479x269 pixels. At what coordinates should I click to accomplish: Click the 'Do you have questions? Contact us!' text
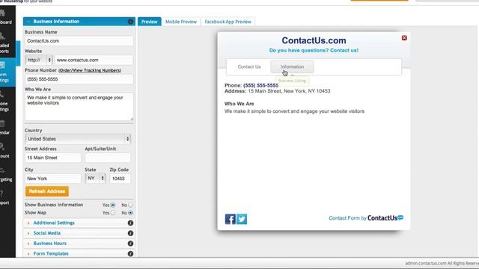[314, 50]
